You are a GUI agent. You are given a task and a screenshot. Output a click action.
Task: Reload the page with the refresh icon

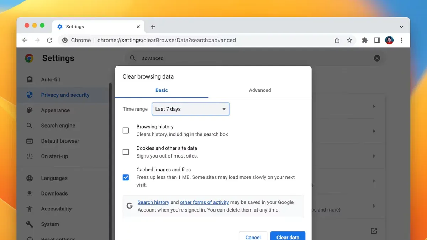pos(49,40)
